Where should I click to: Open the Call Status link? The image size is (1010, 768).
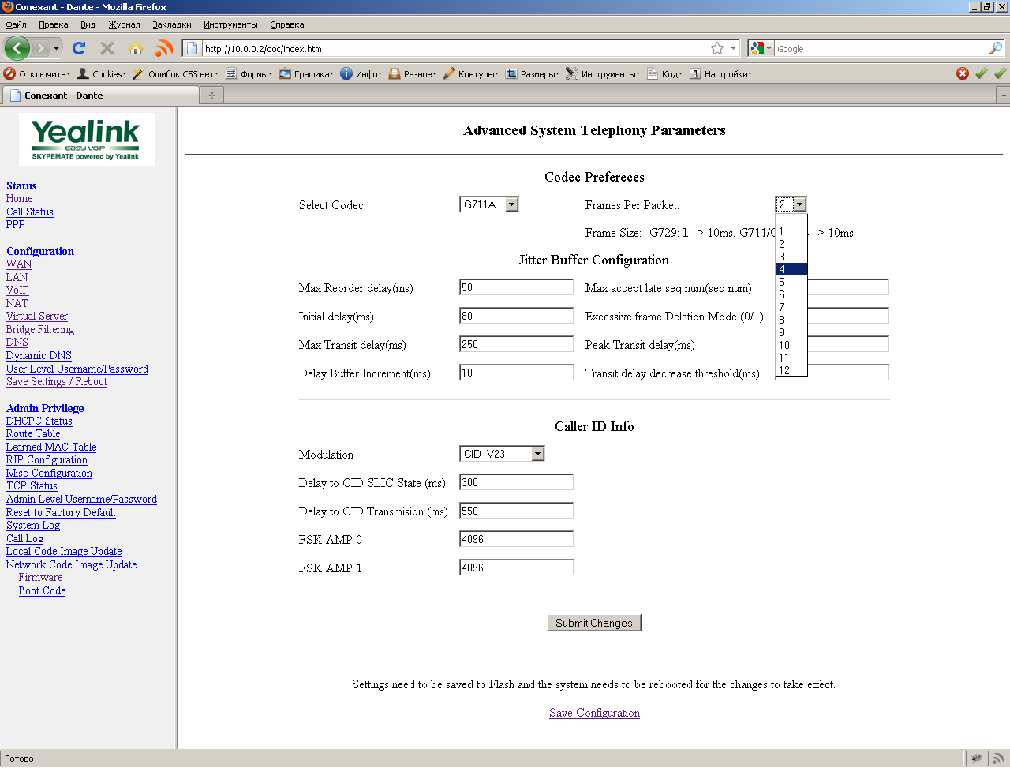coord(30,212)
